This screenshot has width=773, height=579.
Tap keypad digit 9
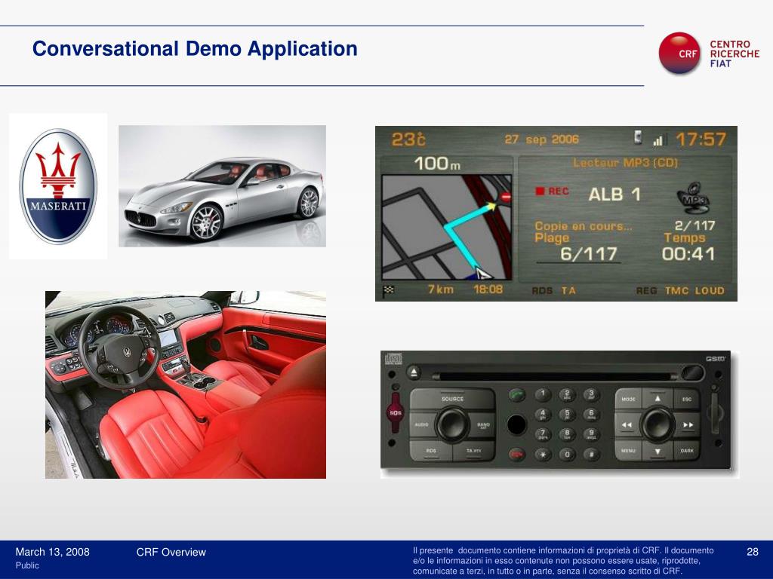tap(591, 433)
